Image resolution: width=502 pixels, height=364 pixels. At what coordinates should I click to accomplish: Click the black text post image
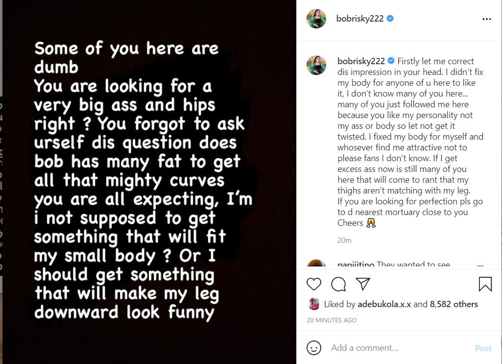(x=148, y=182)
